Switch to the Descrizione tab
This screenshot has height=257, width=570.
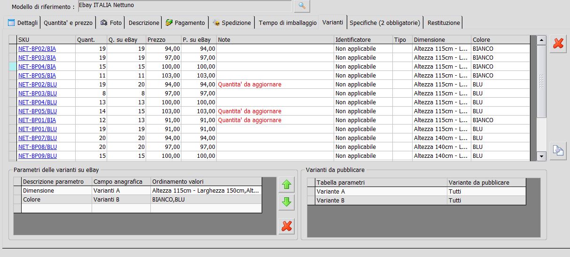(x=144, y=23)
